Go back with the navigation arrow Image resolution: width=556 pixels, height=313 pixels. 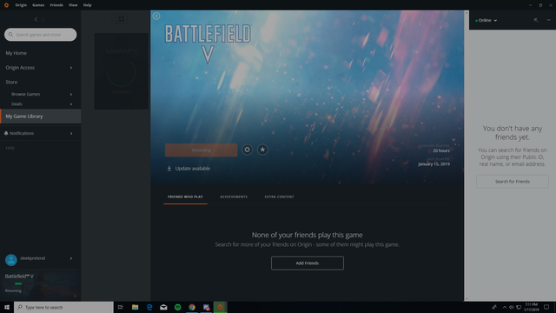coord(36,19)
